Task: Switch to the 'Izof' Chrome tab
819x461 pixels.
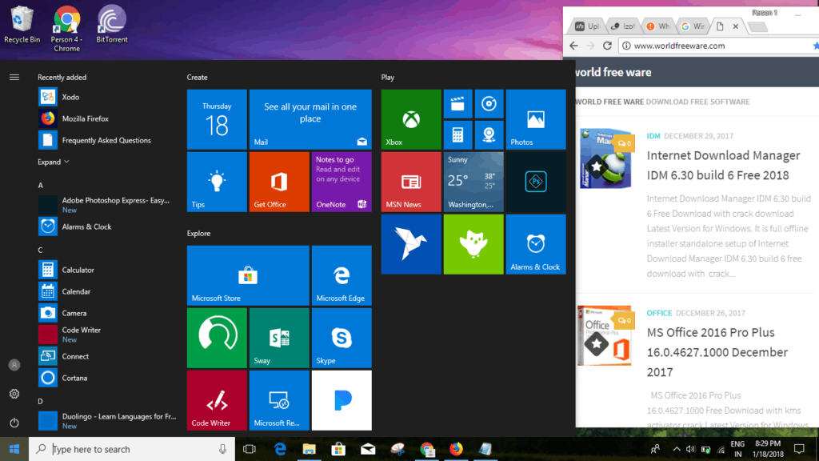Action: (x=624, y=26)
